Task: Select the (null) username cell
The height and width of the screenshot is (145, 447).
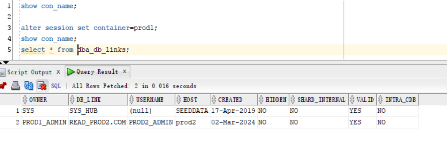Action: point(151,111)
